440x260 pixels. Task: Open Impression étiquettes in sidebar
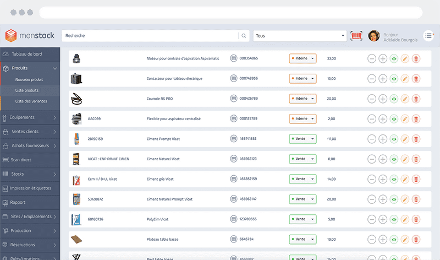coord(30,188)
